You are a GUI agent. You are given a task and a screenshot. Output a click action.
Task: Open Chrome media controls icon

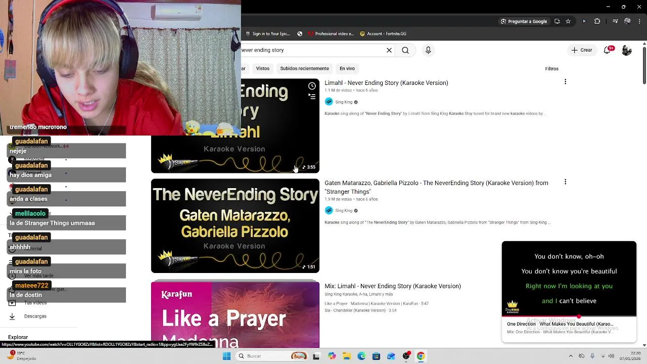click(615, 21)
